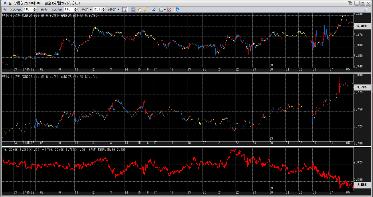The height and width of the screenshot is (197, 373).
Task: Open the 分足 chart type dropdown
Action: click(x=87, y=9)
